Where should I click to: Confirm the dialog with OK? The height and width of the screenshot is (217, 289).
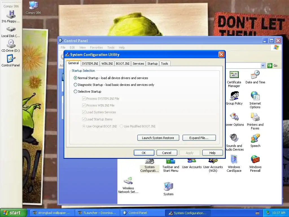[x=144, y=153]
